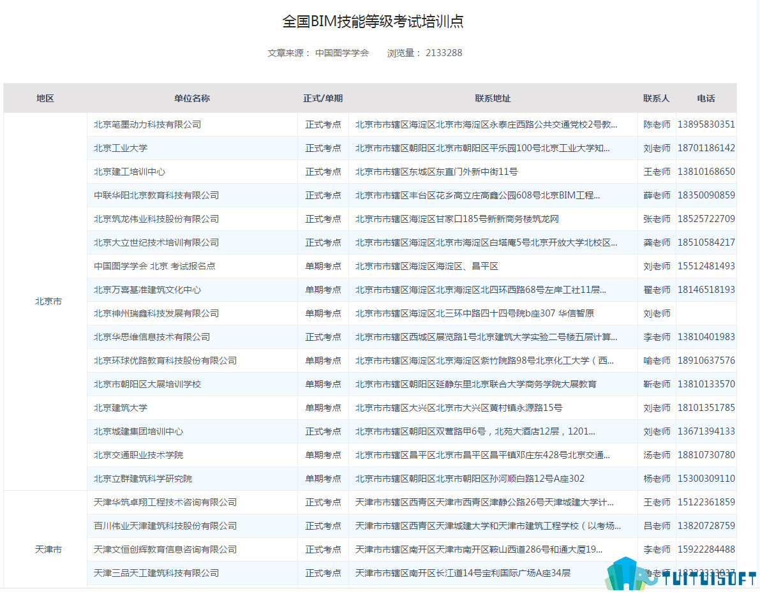
Task: Click phone number 15512481493
Action: point(706,267)
